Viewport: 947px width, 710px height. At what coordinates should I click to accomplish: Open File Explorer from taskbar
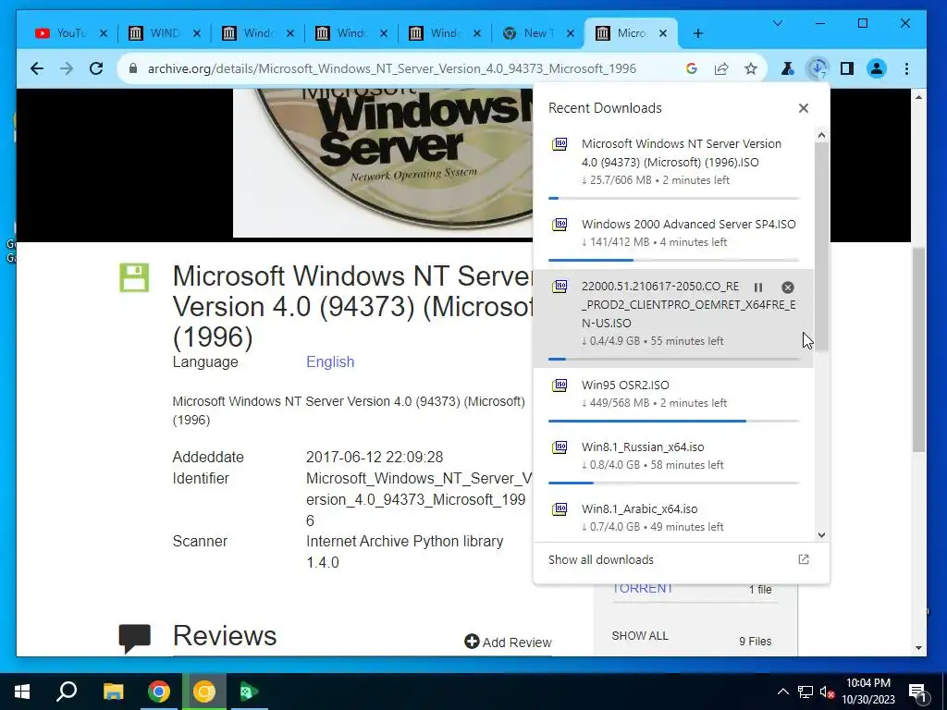point(113,692)
